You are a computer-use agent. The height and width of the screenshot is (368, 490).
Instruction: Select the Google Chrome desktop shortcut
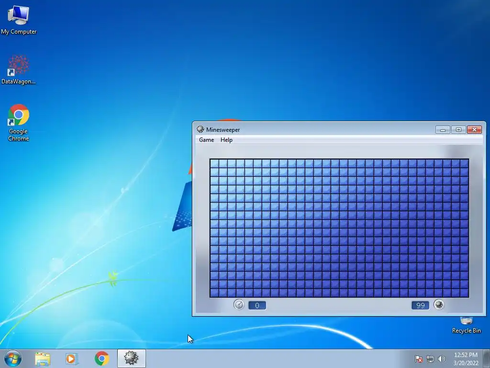tap(19, 122)
